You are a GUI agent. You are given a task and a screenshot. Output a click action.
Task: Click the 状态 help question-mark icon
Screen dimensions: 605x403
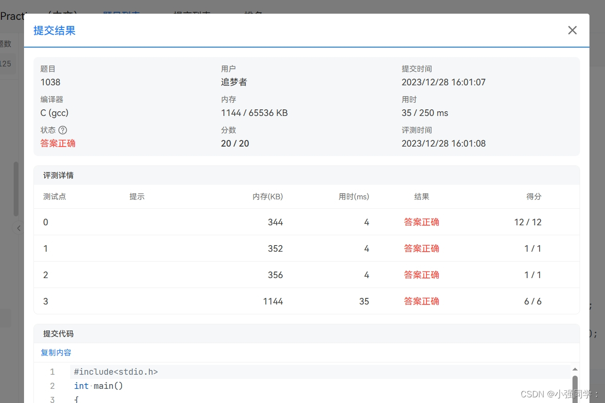pos(63,130)
